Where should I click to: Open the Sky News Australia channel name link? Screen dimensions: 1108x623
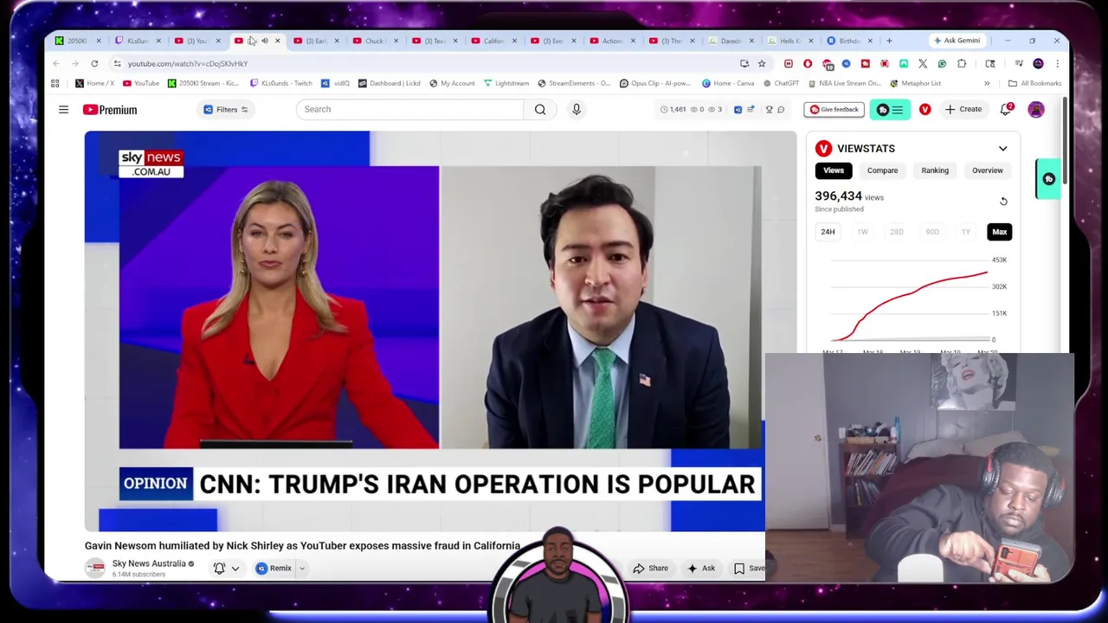(x=149, y=563)
